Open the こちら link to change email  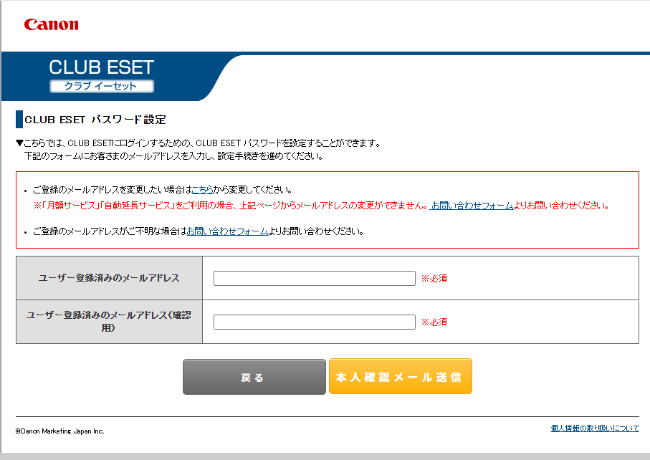pyautogui.click(x=202, y=190)
